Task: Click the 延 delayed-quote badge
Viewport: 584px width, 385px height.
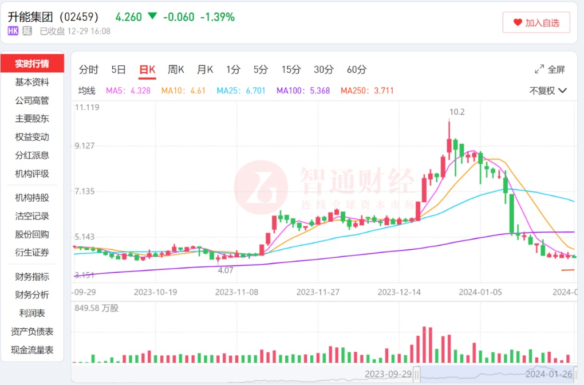Action: pos(27,31)
